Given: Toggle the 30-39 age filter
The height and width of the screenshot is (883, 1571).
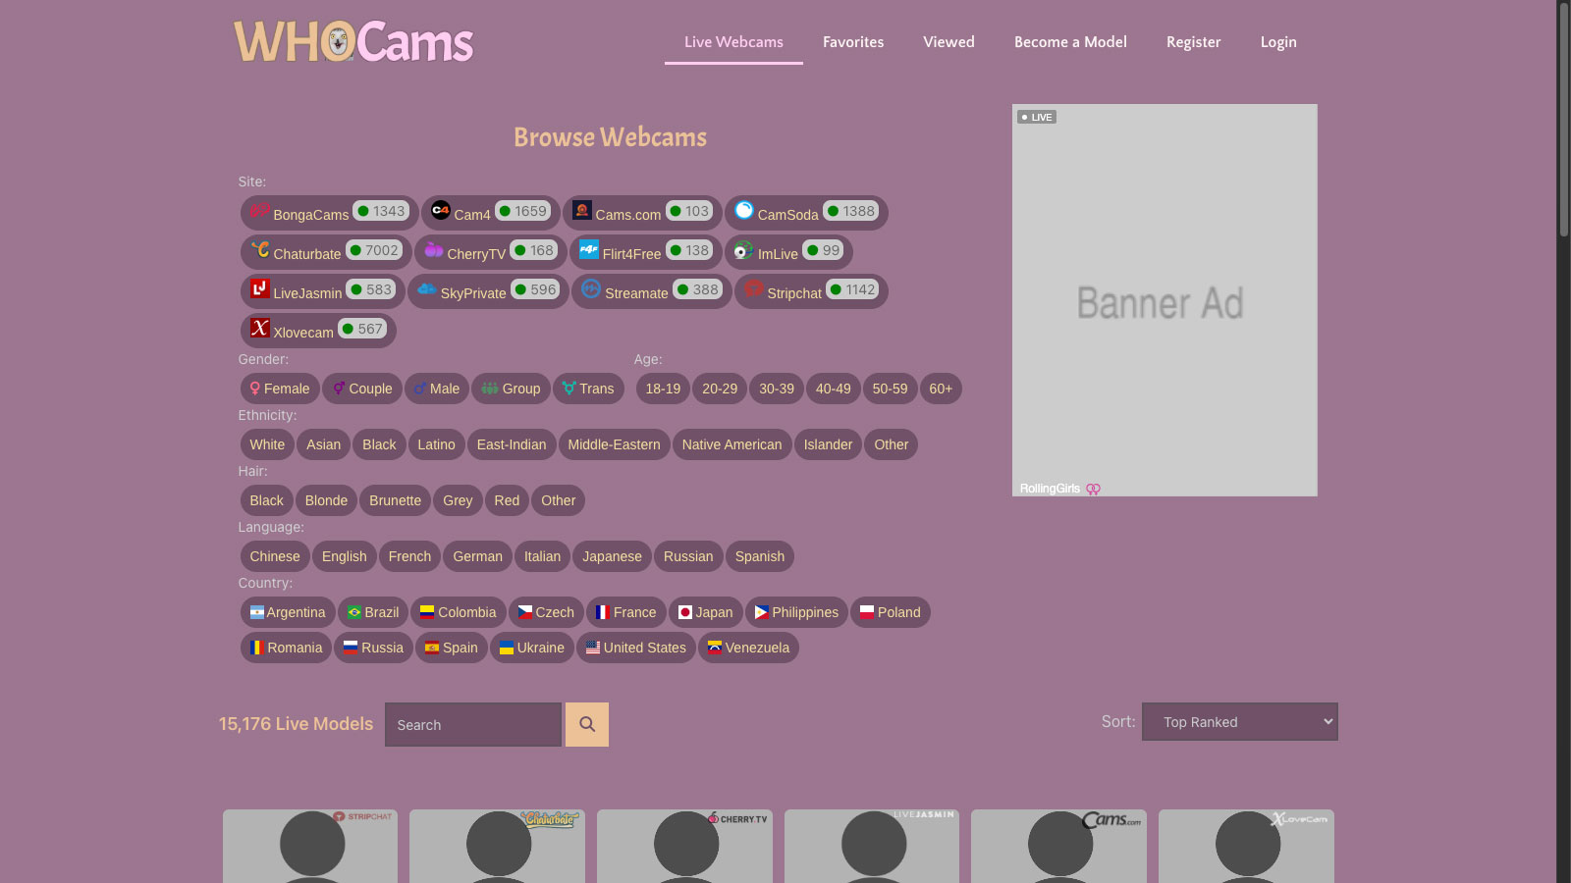Looking at the screenshot, I should [x=777, y=389].
